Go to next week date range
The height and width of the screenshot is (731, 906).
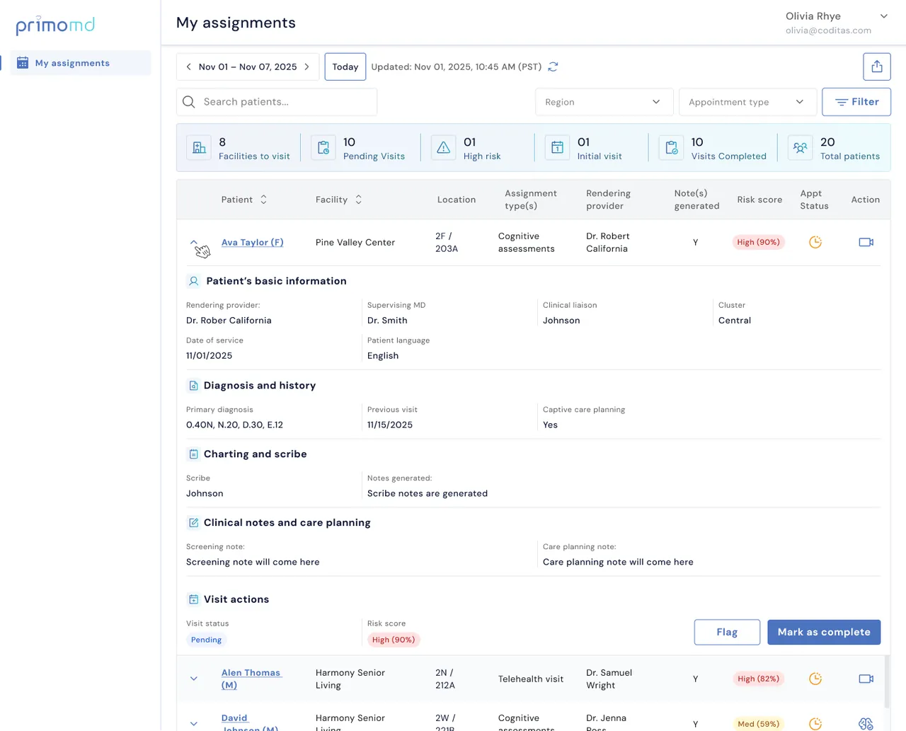(306, 67)
